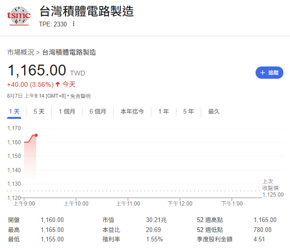290x248 pixels.
Task: Click the 追蹤 follow button
Action: click(x=269, y=73)
